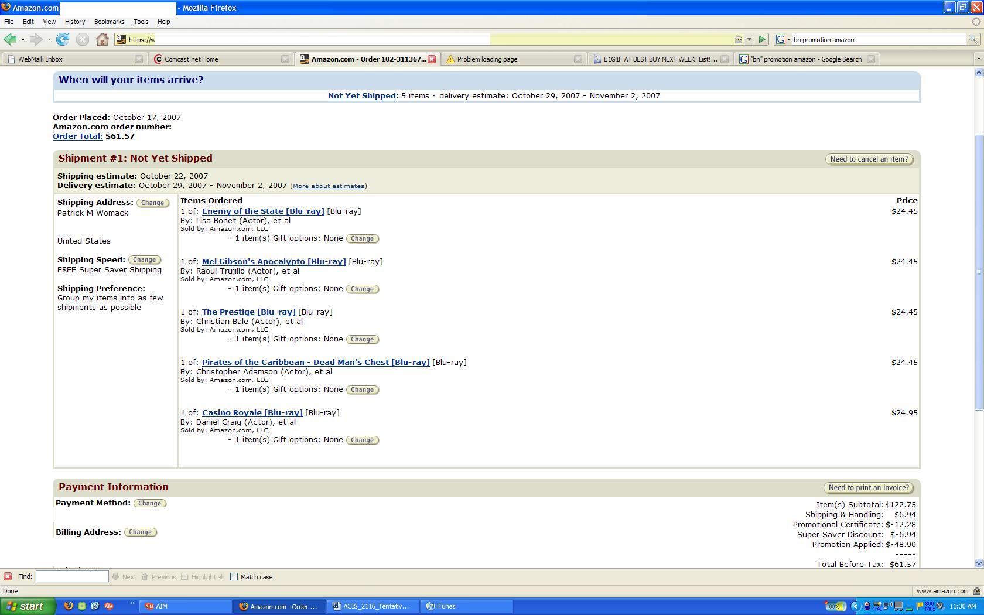
Task: Change the Payment Method
Action: click(x=149, y=503)
